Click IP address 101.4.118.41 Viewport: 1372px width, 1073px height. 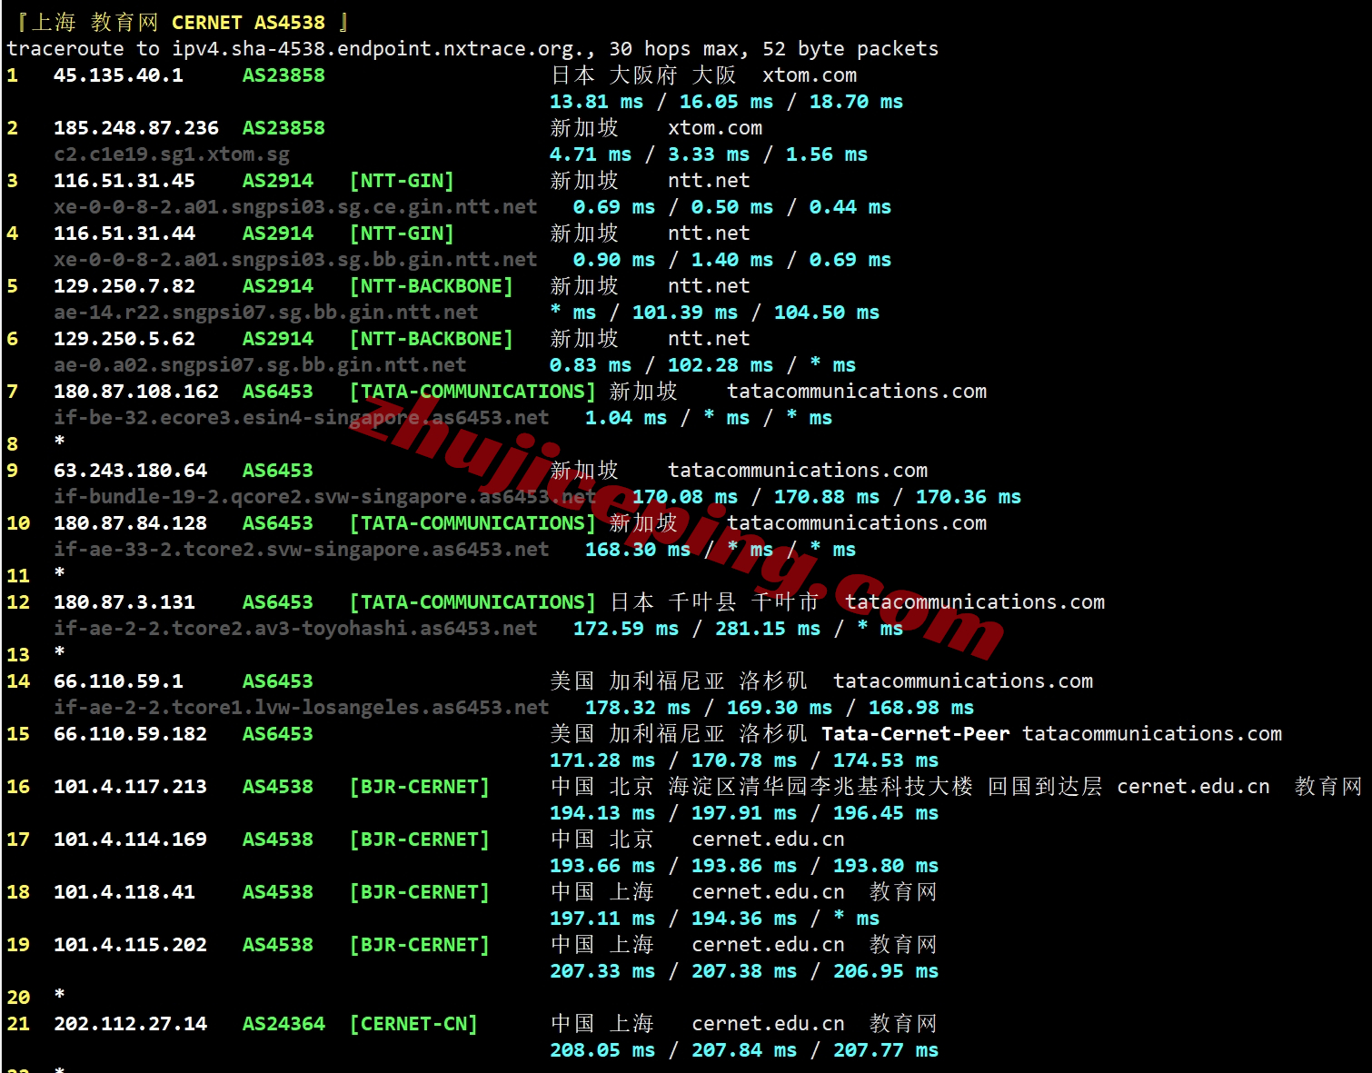[x=124, y=891]
